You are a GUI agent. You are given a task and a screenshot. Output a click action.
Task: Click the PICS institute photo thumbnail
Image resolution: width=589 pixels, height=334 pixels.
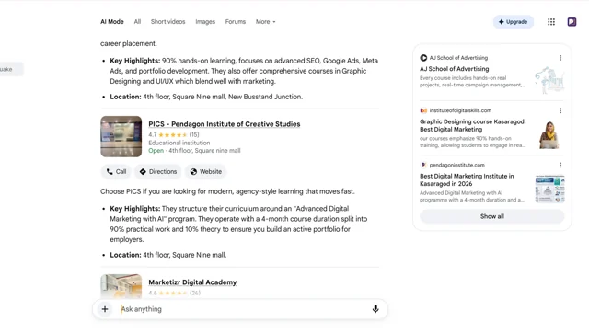pos(121,136)
